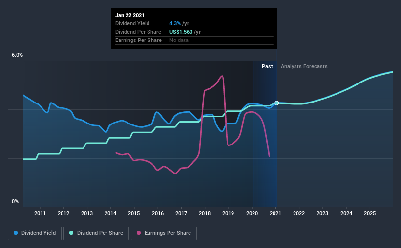Toggle the Dividend Per Share legend button
This screenshot has height=248, width=401.
coord(96,233)
